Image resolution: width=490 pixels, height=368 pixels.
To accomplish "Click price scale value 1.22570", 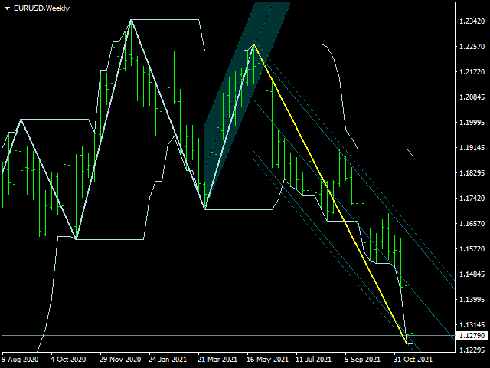I will pyautogui.click(x=472, y=46).
